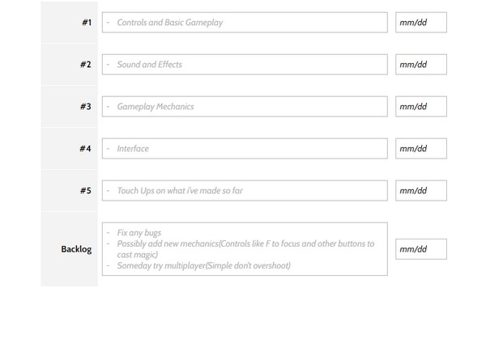Focus the mm/dd date box beside 'Sound and Effects'
The width and height of the screenshot is (486, 364).
click(x=420, y=65)
